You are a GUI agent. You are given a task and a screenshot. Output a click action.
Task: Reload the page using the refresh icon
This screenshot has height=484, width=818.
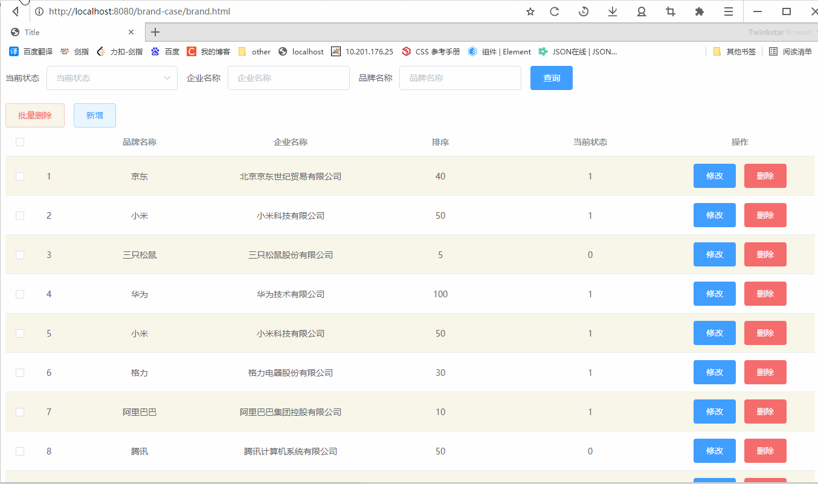[x=554, y=11]
